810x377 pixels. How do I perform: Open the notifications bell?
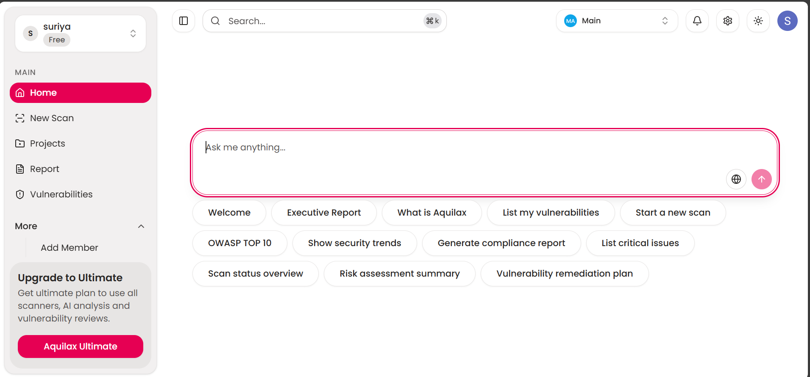[x=697, y=21]
